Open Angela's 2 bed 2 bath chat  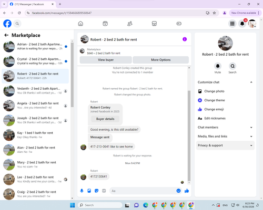click(x=35, y=106)
